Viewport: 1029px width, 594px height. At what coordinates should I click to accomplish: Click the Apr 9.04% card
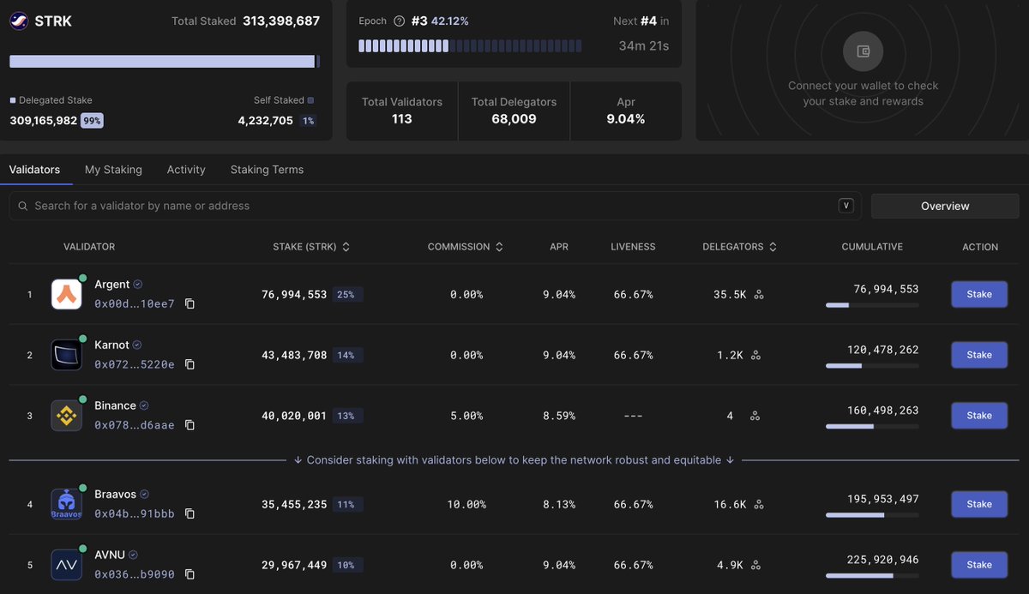click(626, 111)
